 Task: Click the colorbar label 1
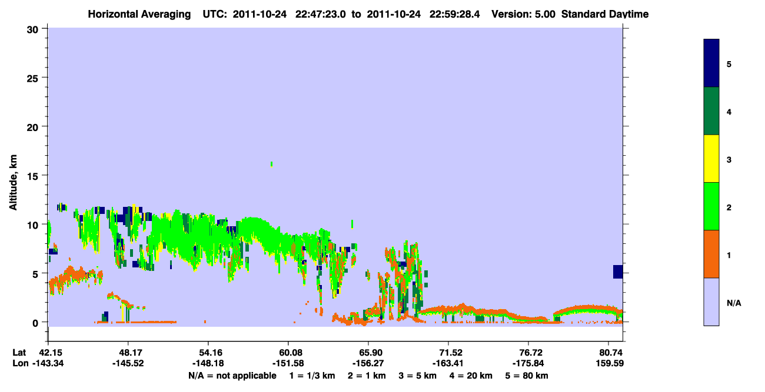click(x=729, y=254)
